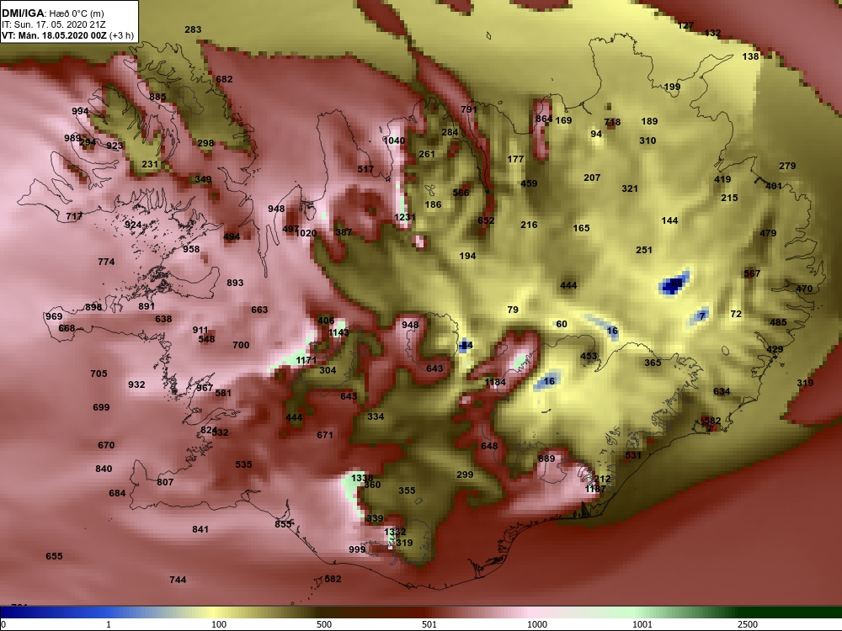This screenshot has width=842, height=631.
Task: Click the map value '79'
Action: (513, 310)
